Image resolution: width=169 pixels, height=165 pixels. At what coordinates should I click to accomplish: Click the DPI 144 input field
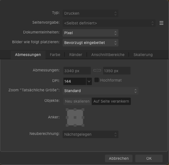point(74,81)
